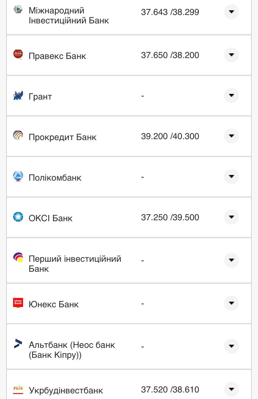The height and width of the screenshot is (399, 258).
Task: Click the Міжнародний Інвестиційний Банк logo
Action: coord(18,10)
